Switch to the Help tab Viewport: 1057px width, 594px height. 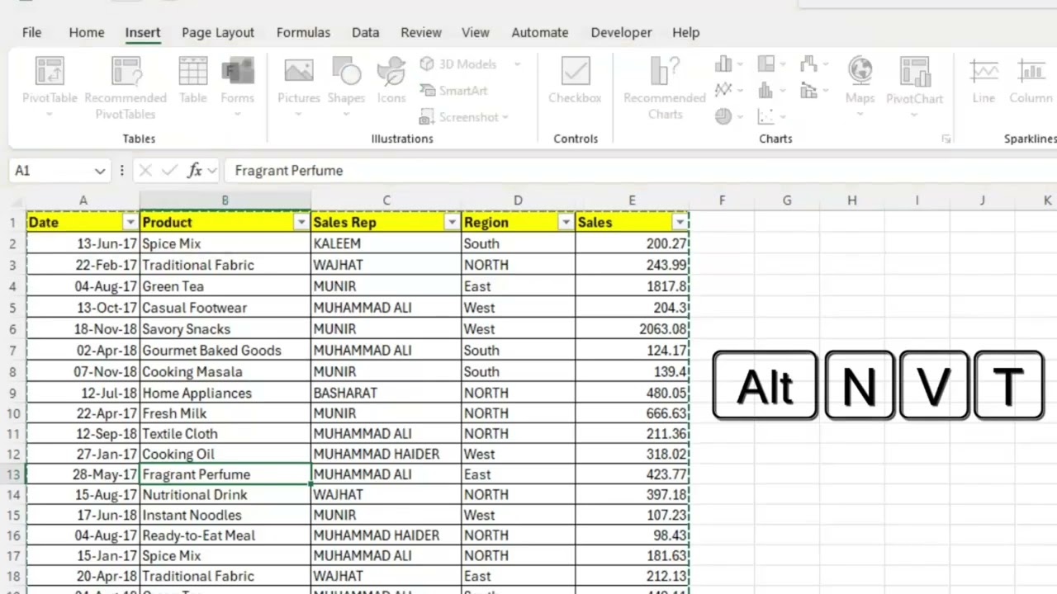(x=686, y=33)
